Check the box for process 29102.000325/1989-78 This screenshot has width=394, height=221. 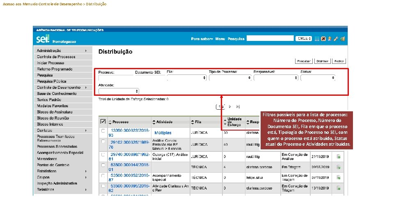click(103, 141)
